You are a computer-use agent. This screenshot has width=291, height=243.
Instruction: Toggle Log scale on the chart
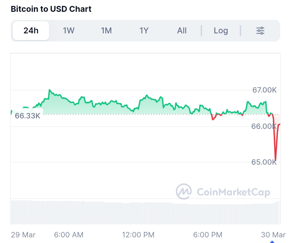click(221, 31)
